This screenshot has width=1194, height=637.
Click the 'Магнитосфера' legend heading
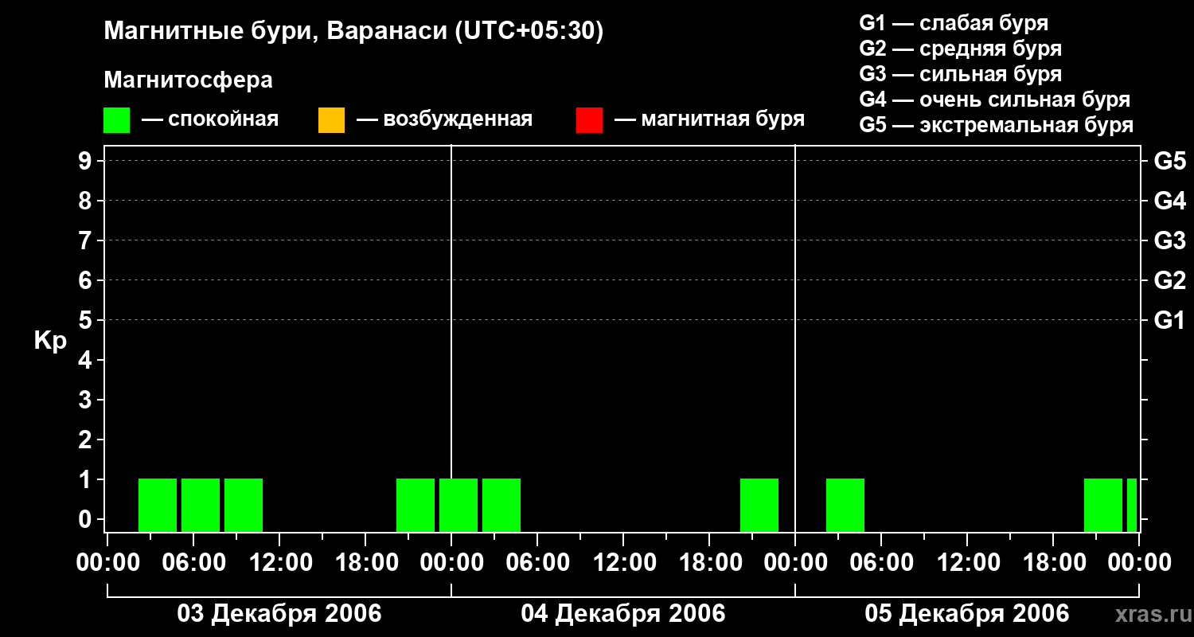coord(188,80)
